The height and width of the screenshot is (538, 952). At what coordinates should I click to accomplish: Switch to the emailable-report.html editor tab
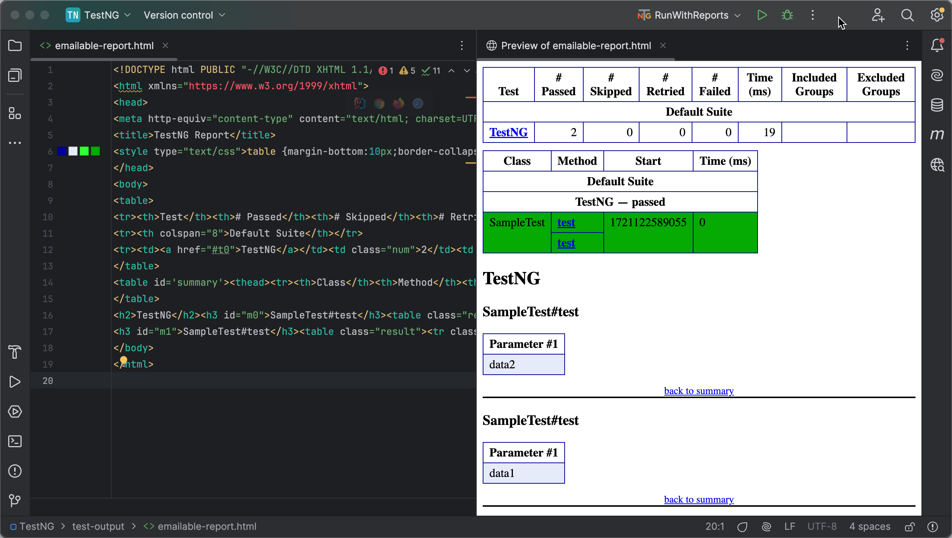(x=104, y=45)
